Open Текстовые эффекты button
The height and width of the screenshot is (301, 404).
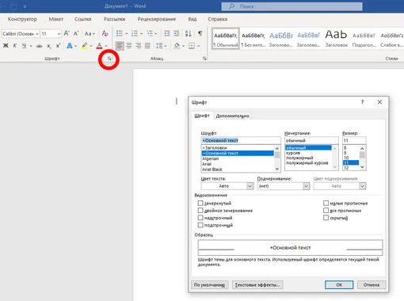click(x=257, y=284)
